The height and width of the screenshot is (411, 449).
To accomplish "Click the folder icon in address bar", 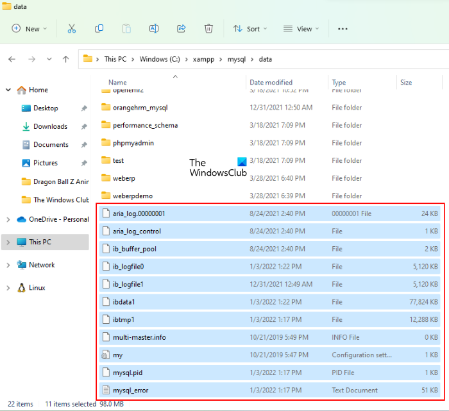I will tap(88, 59).
